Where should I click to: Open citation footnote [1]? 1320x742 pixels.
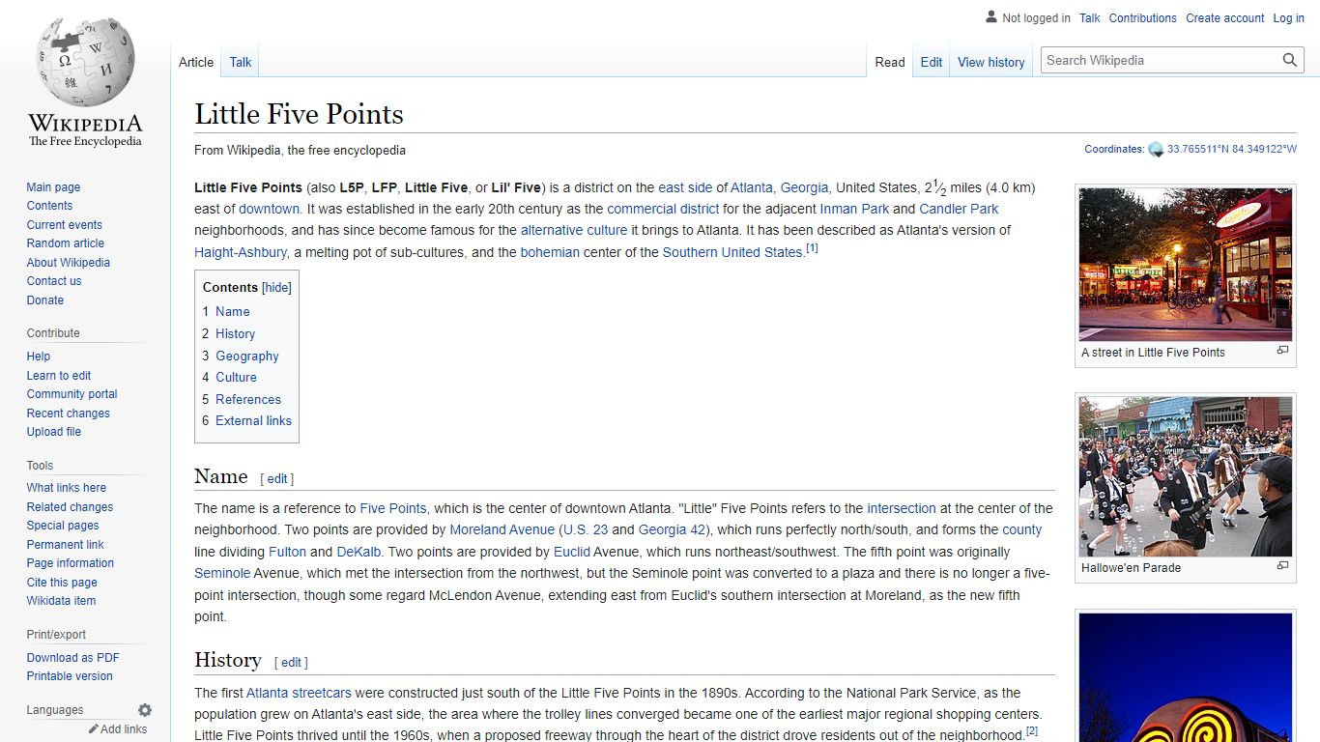(812, 248)
